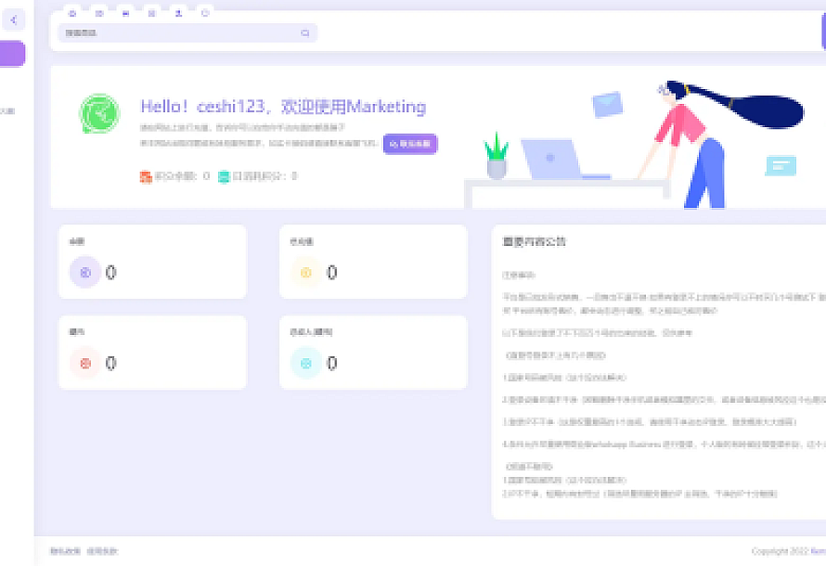Click the yellow coin icon on the second stats card
826x566 pixels.
tap(306, 272)
